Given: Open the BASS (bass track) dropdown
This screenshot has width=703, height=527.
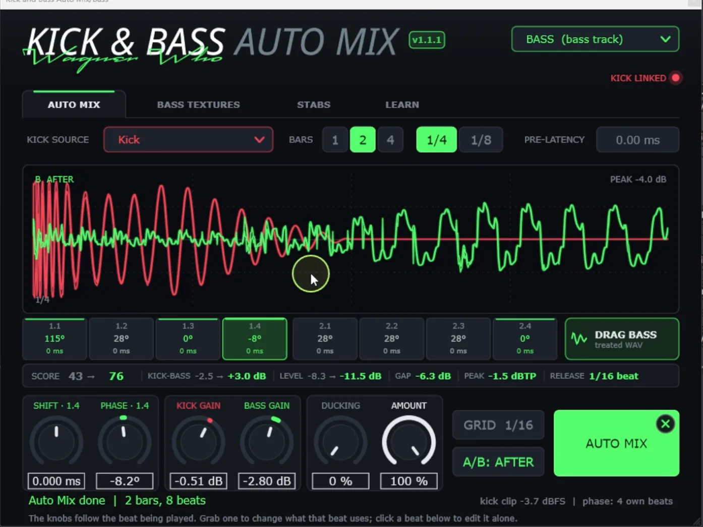Looking at the screenshot, I should point(595,39).
